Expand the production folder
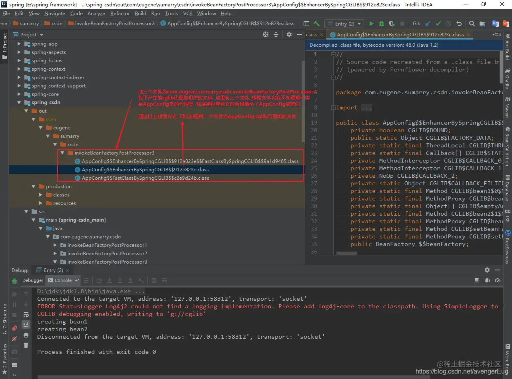 point(33,187)
